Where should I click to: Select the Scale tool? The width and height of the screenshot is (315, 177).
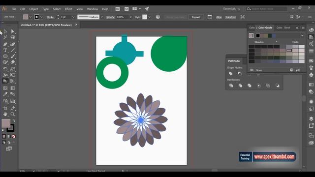[13, 69]
